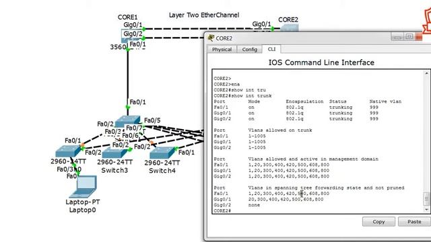Image resolution: width=431 pixels, height=242 pixels.
Task: Click the CLI scrollbar down arrow
Action: [x=426, y=210]
